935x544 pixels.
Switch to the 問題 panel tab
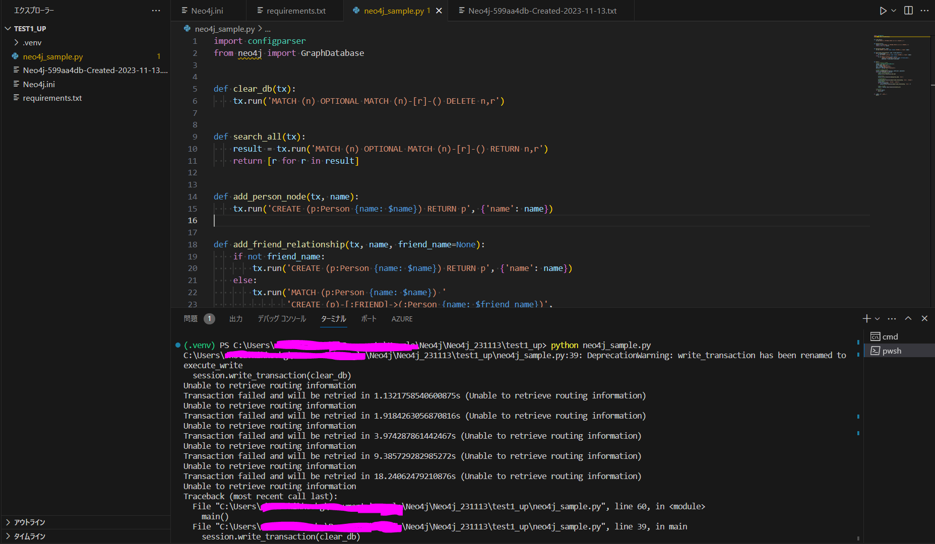point(191,319)
